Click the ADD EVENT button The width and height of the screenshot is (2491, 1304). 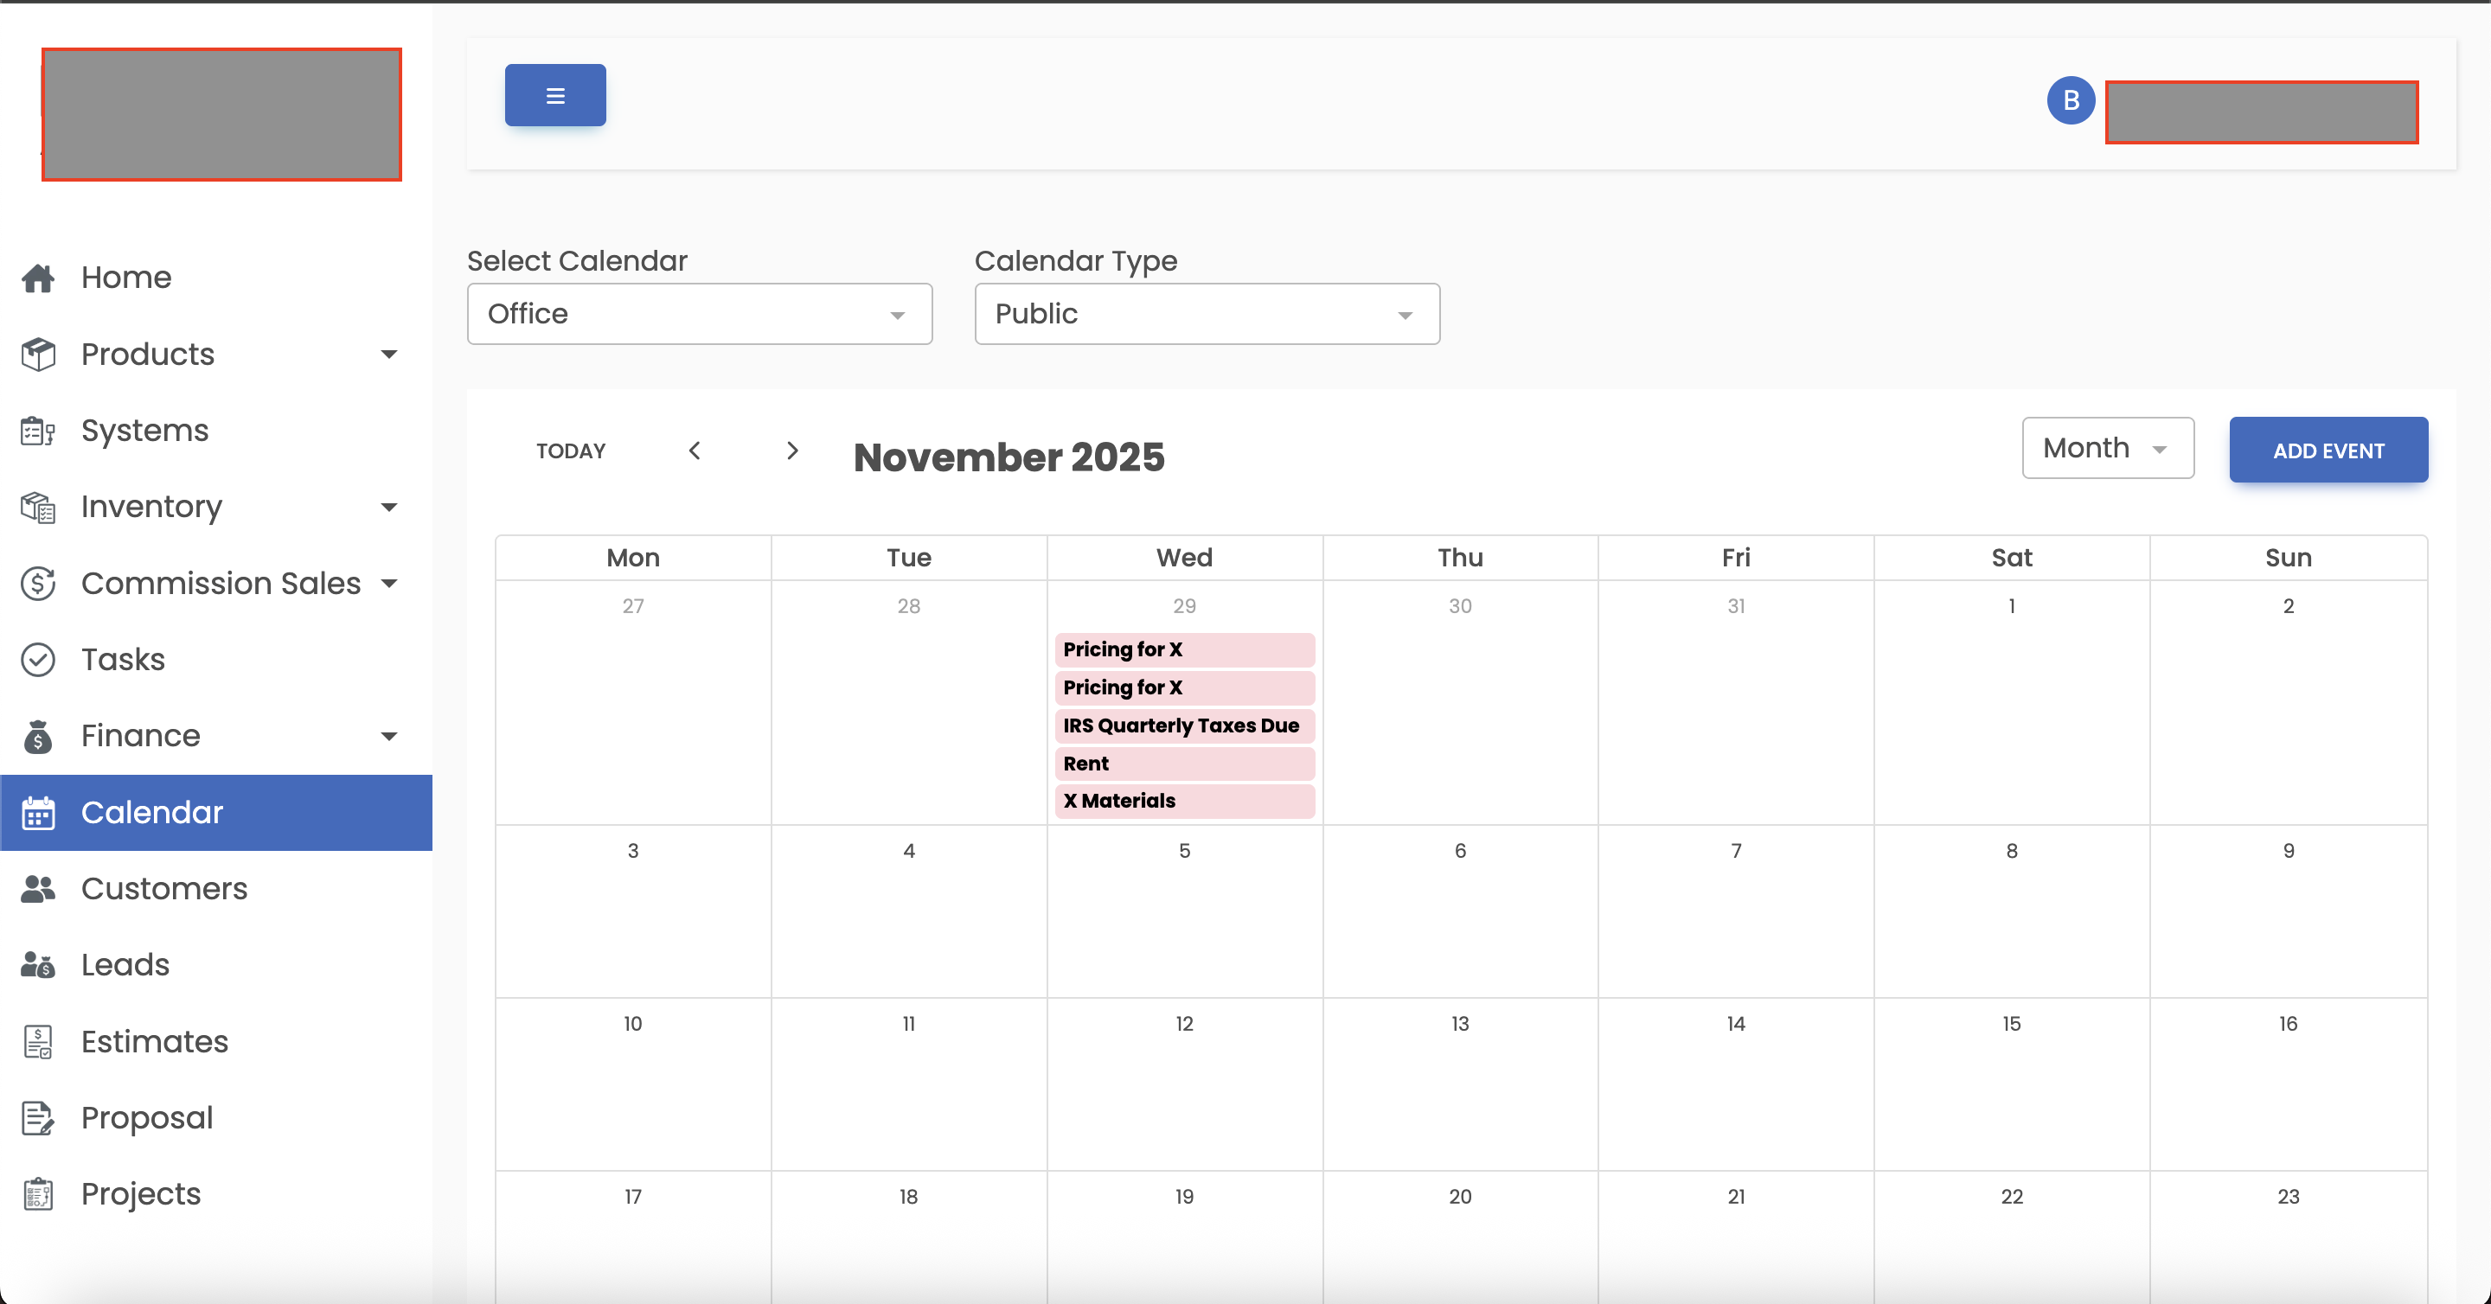click(2328, 450)
